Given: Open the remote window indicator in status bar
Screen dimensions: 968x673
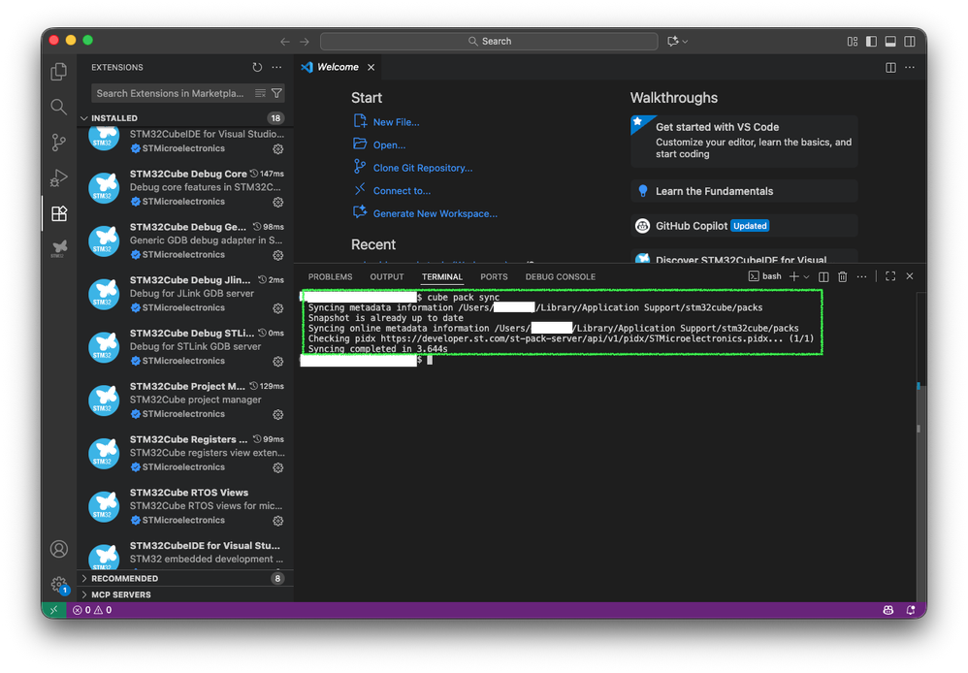Looking at the screenshot, I should tap(53, 610).
